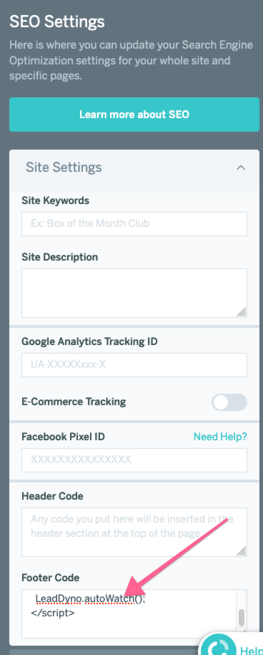Click the Facebook Pixel ID label
Image resolution: width=263 pixels, height=655 pixels.
64,437
